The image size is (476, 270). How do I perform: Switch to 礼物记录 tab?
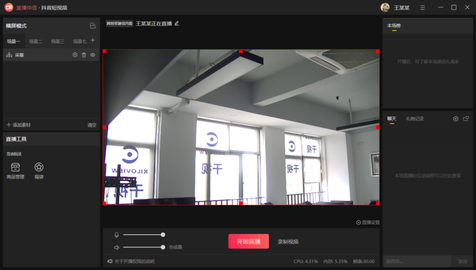coord(415,119)
